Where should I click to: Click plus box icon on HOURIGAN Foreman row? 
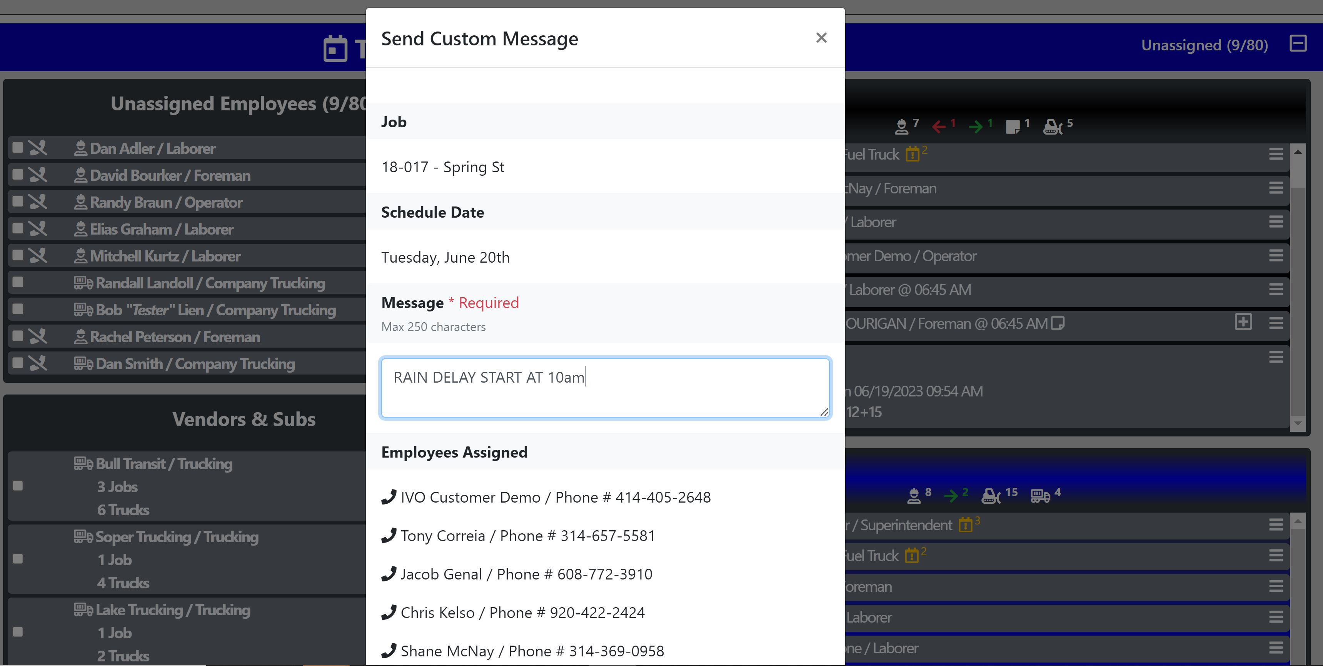[x=1243, y=323]
